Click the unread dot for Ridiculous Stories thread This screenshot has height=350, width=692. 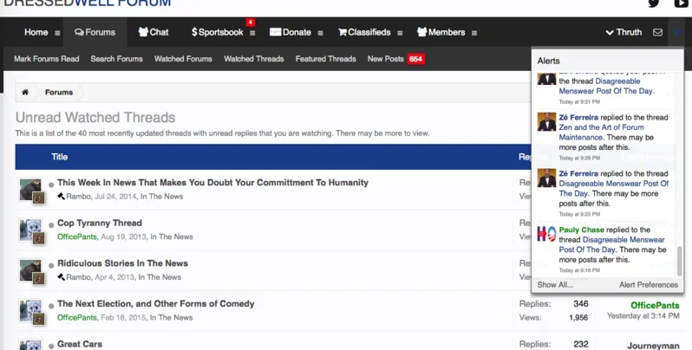[x=51, y=265]
